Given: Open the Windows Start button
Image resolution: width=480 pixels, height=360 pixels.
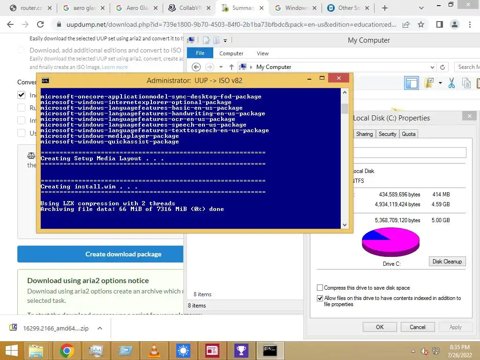Looking at the screenshot, I should [12, 351].
